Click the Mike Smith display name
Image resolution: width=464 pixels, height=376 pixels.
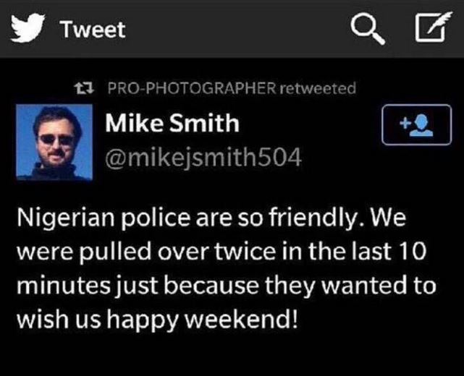[172, 123]
